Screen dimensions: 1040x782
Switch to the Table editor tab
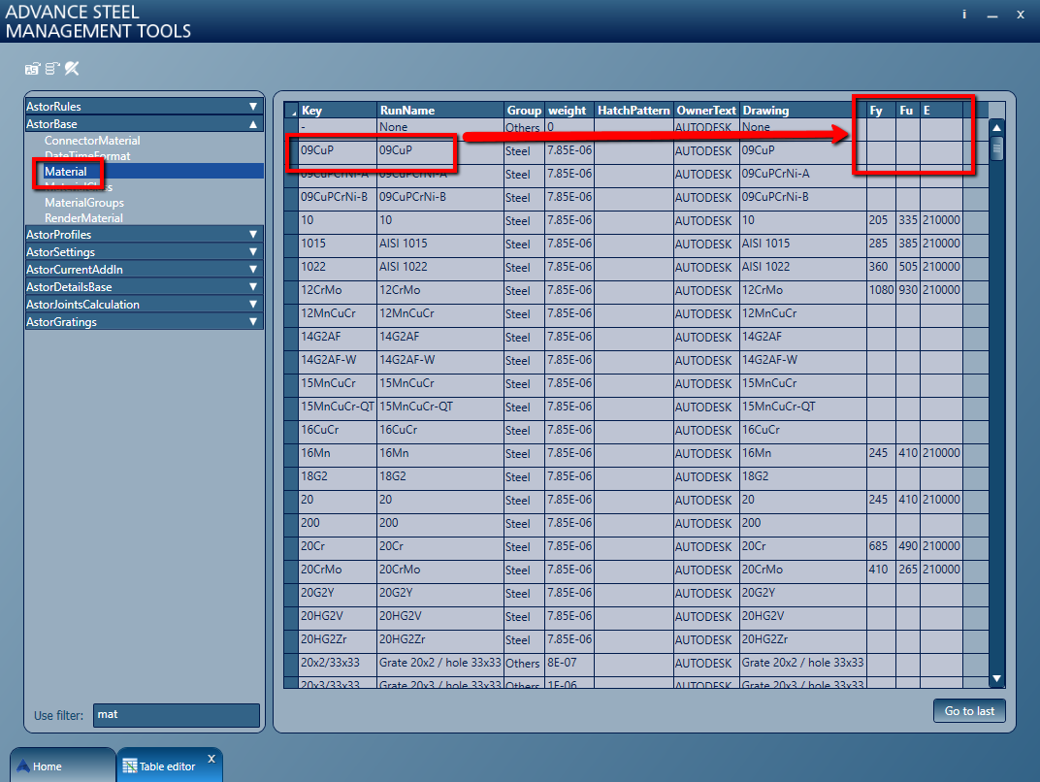pos(169,766)
